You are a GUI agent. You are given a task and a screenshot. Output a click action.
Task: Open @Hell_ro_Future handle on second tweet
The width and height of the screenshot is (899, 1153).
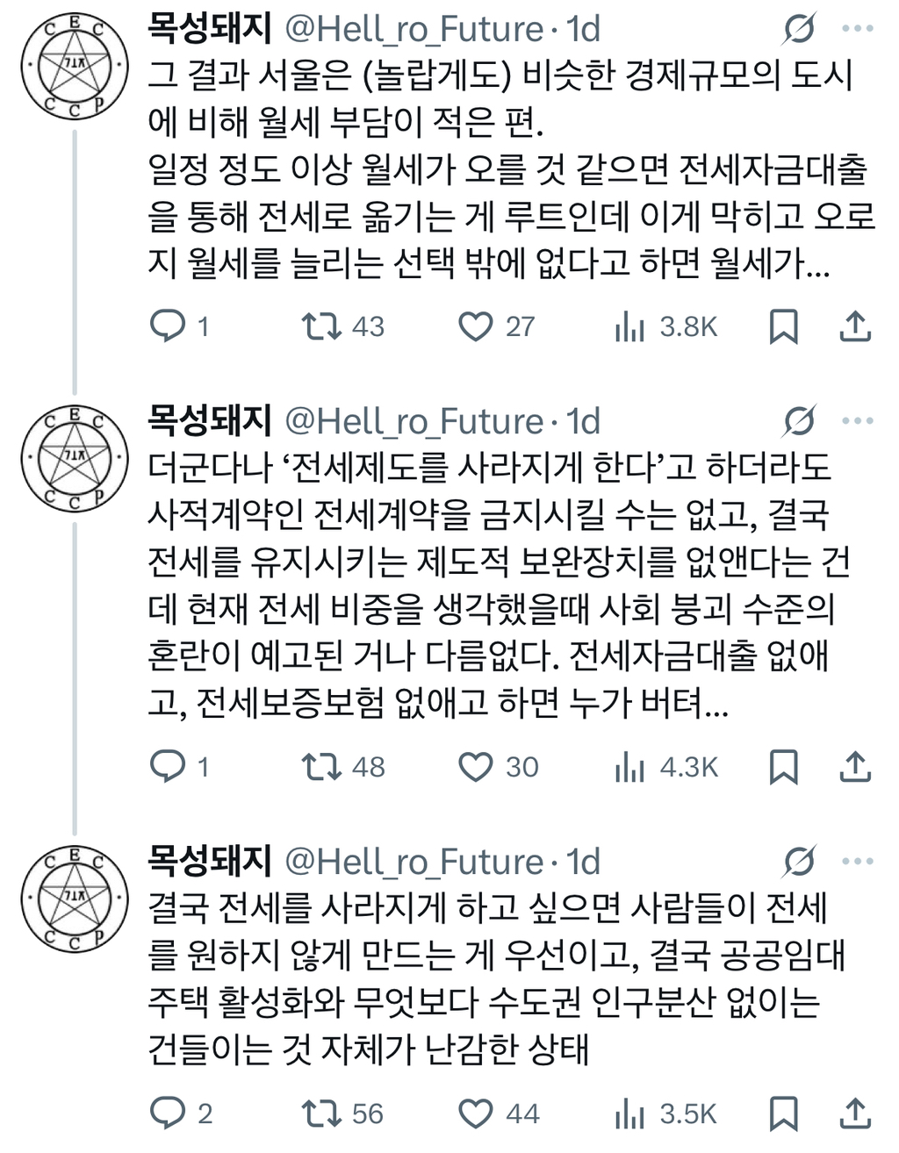tap(414, 421)
